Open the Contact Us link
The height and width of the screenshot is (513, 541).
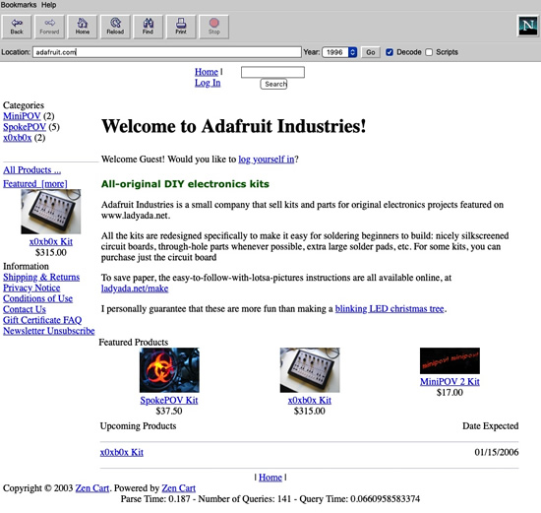click(x=25, y=309)
